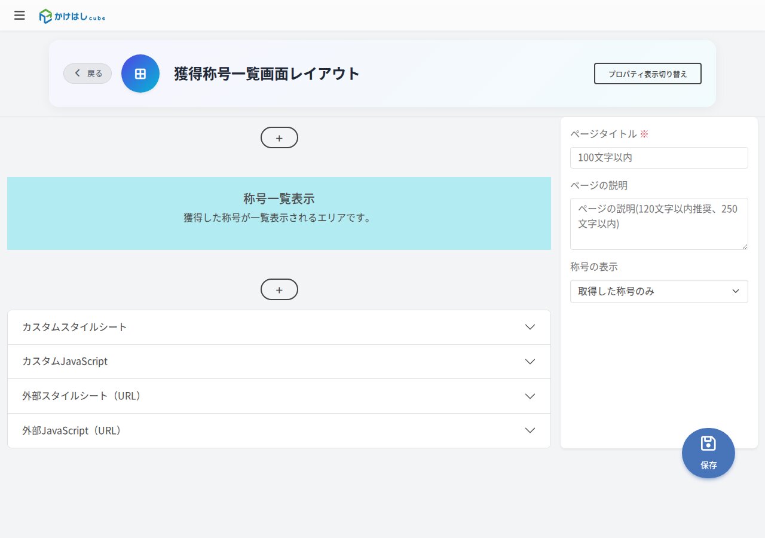Save layout with 保存 floating button
765x538 pixels.
(708, 453)
